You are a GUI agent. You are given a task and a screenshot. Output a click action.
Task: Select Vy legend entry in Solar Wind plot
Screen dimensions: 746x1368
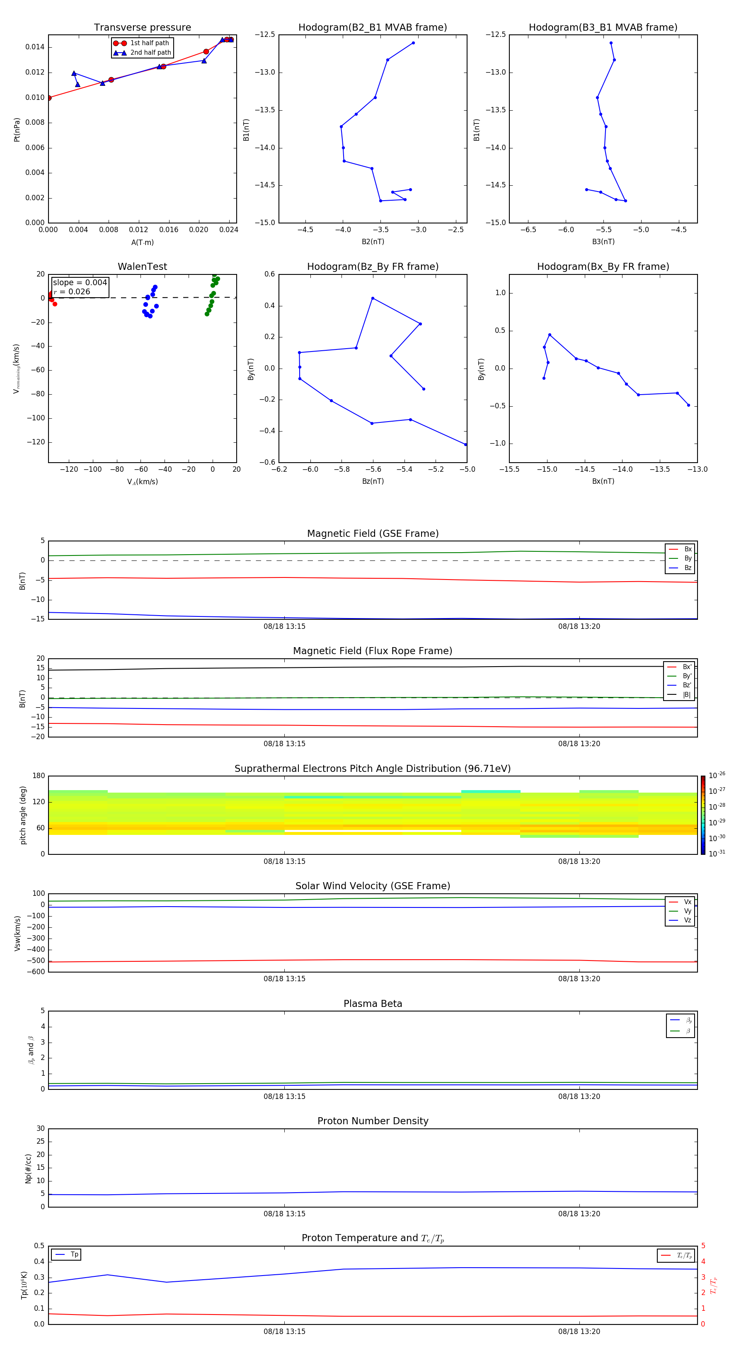coord(680,911)
